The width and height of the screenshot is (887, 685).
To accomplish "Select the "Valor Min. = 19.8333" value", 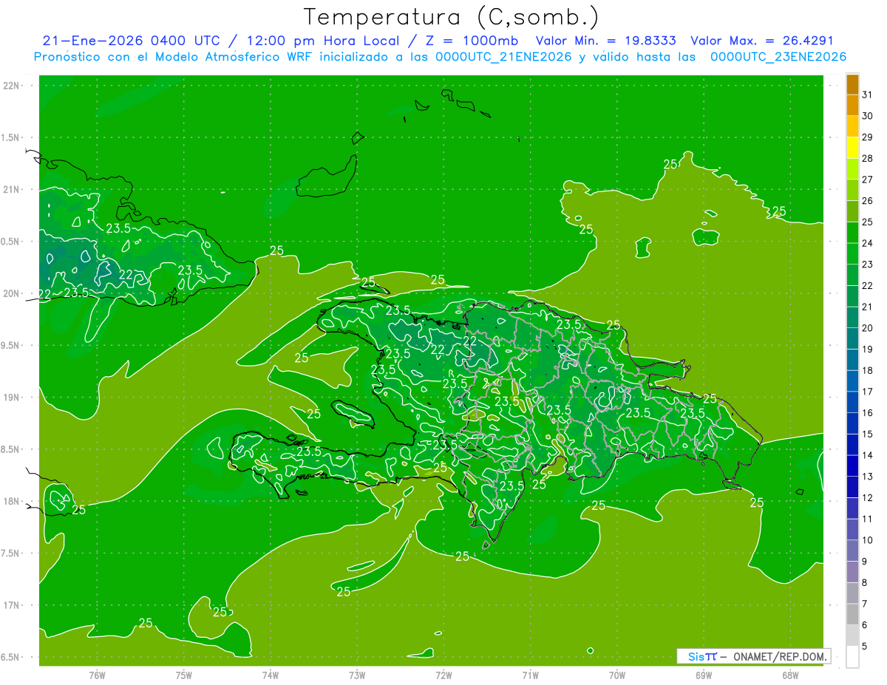I will coord(606,41).
